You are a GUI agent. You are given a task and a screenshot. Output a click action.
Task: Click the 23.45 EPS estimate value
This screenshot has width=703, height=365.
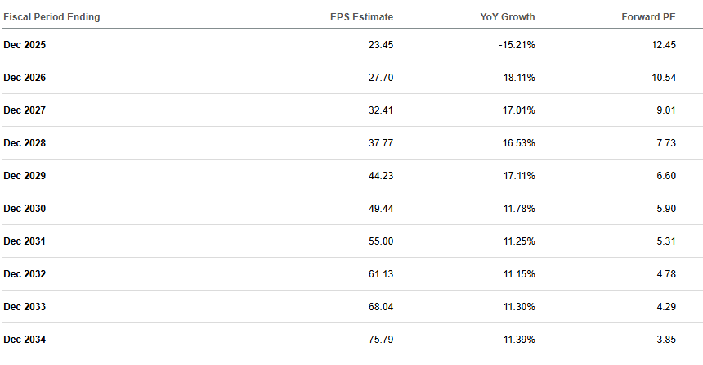point(381,45)
